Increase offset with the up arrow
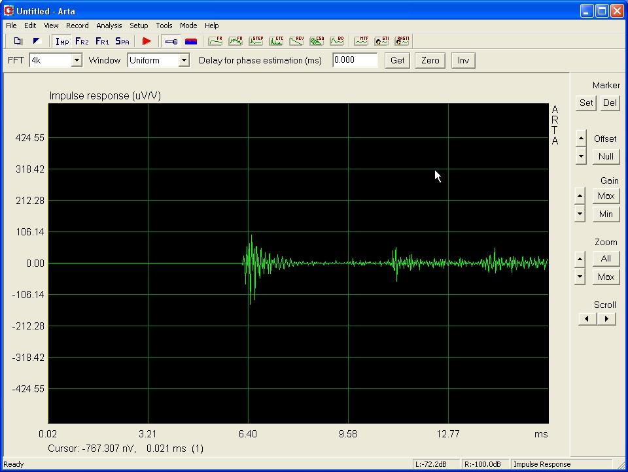The image size is (628, 472). tap(581, 138)
